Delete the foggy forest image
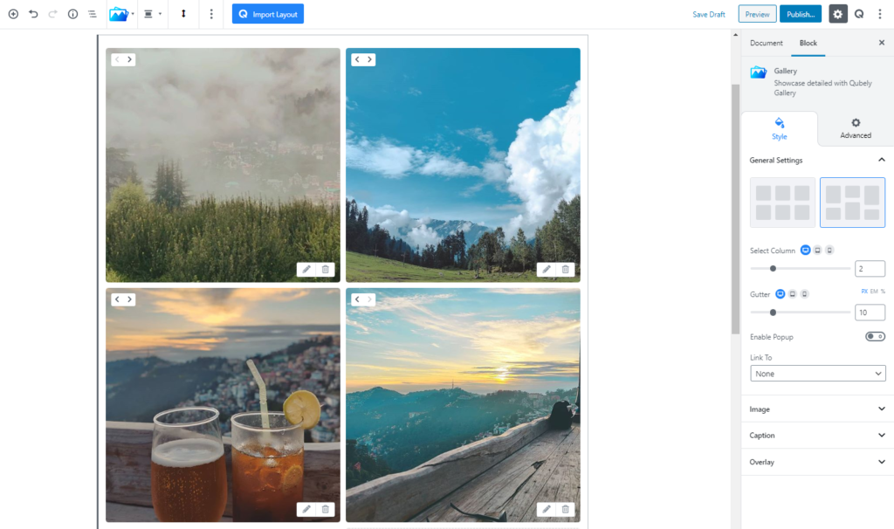Viewport: 894px width, 529px height. (326, 269)
